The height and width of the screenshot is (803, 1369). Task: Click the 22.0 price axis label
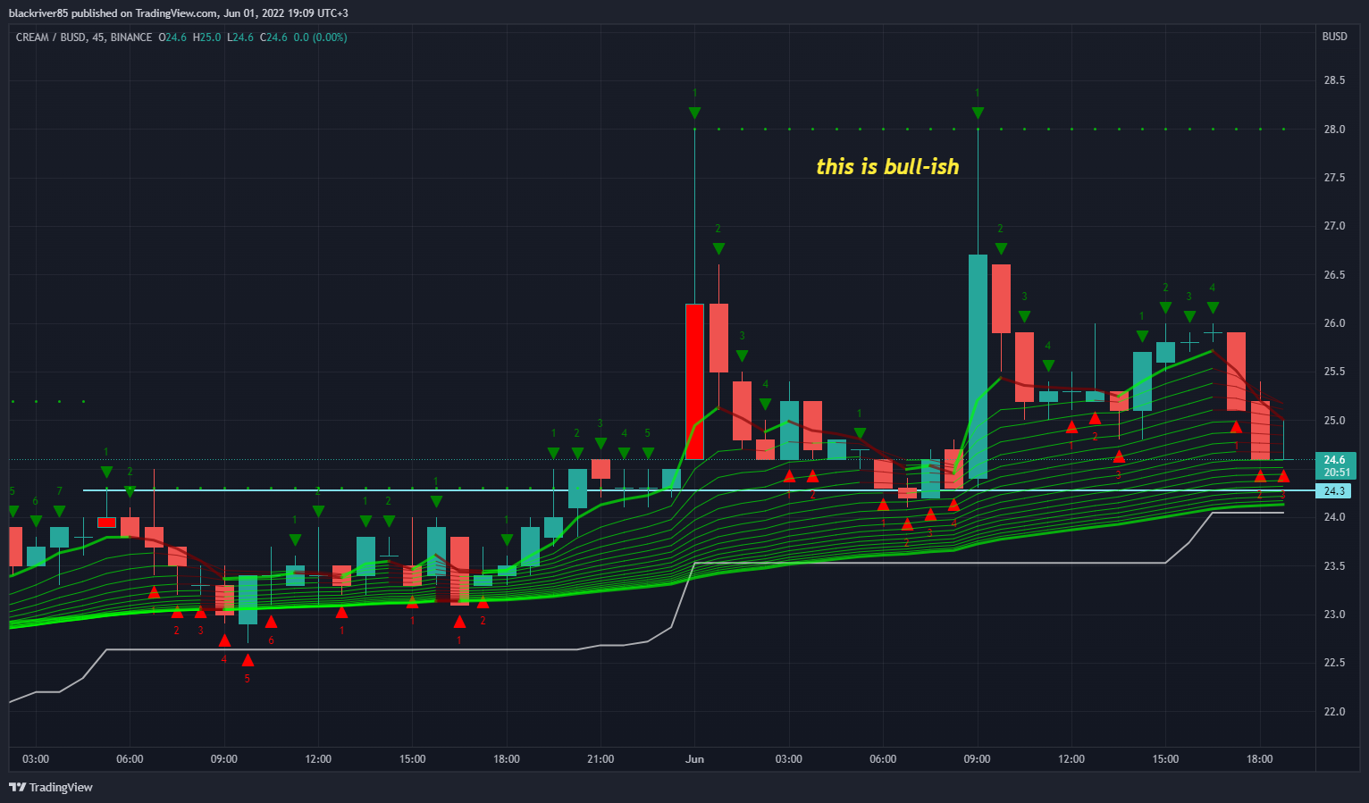tap(1333, 712)
